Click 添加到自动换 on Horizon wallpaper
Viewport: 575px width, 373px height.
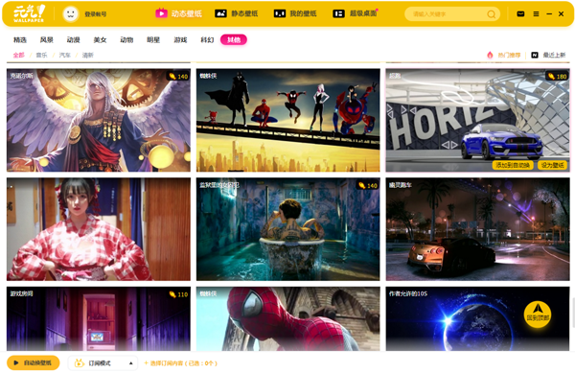pos(513,165)
